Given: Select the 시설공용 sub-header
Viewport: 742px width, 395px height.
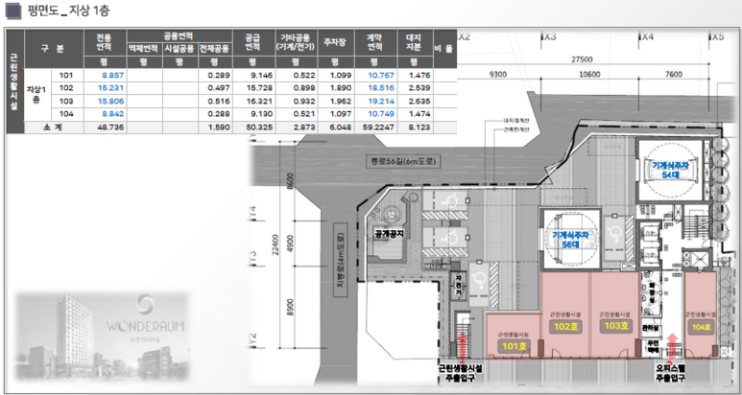Looking at the screenshot, I should pos(180,49).
